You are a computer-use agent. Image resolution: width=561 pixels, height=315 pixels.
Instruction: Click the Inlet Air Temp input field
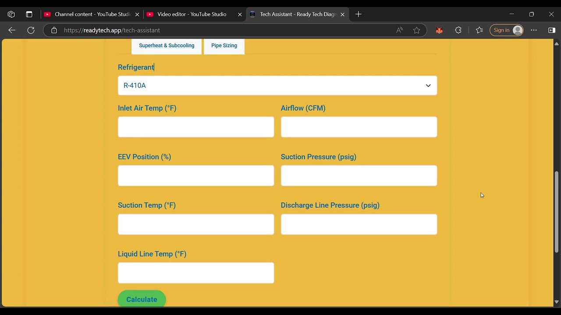tap(196, 127)
